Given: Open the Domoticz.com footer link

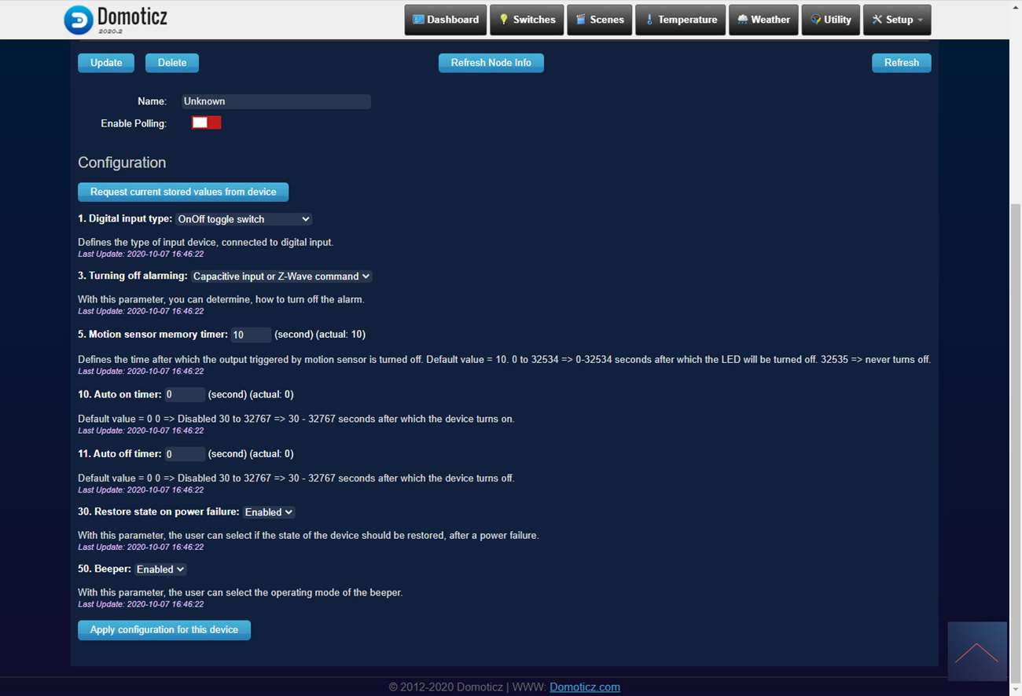Looking at the screenshot, I should [584, 687].
